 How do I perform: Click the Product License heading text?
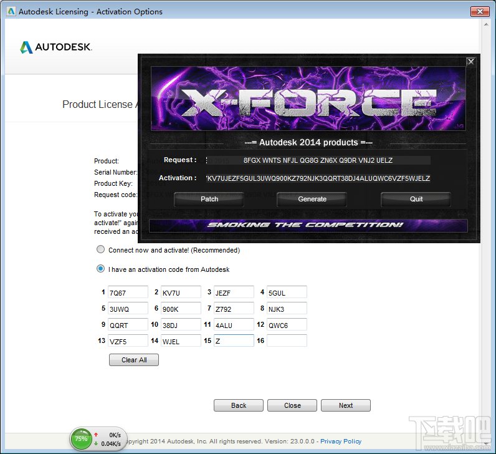pos(100,105)
